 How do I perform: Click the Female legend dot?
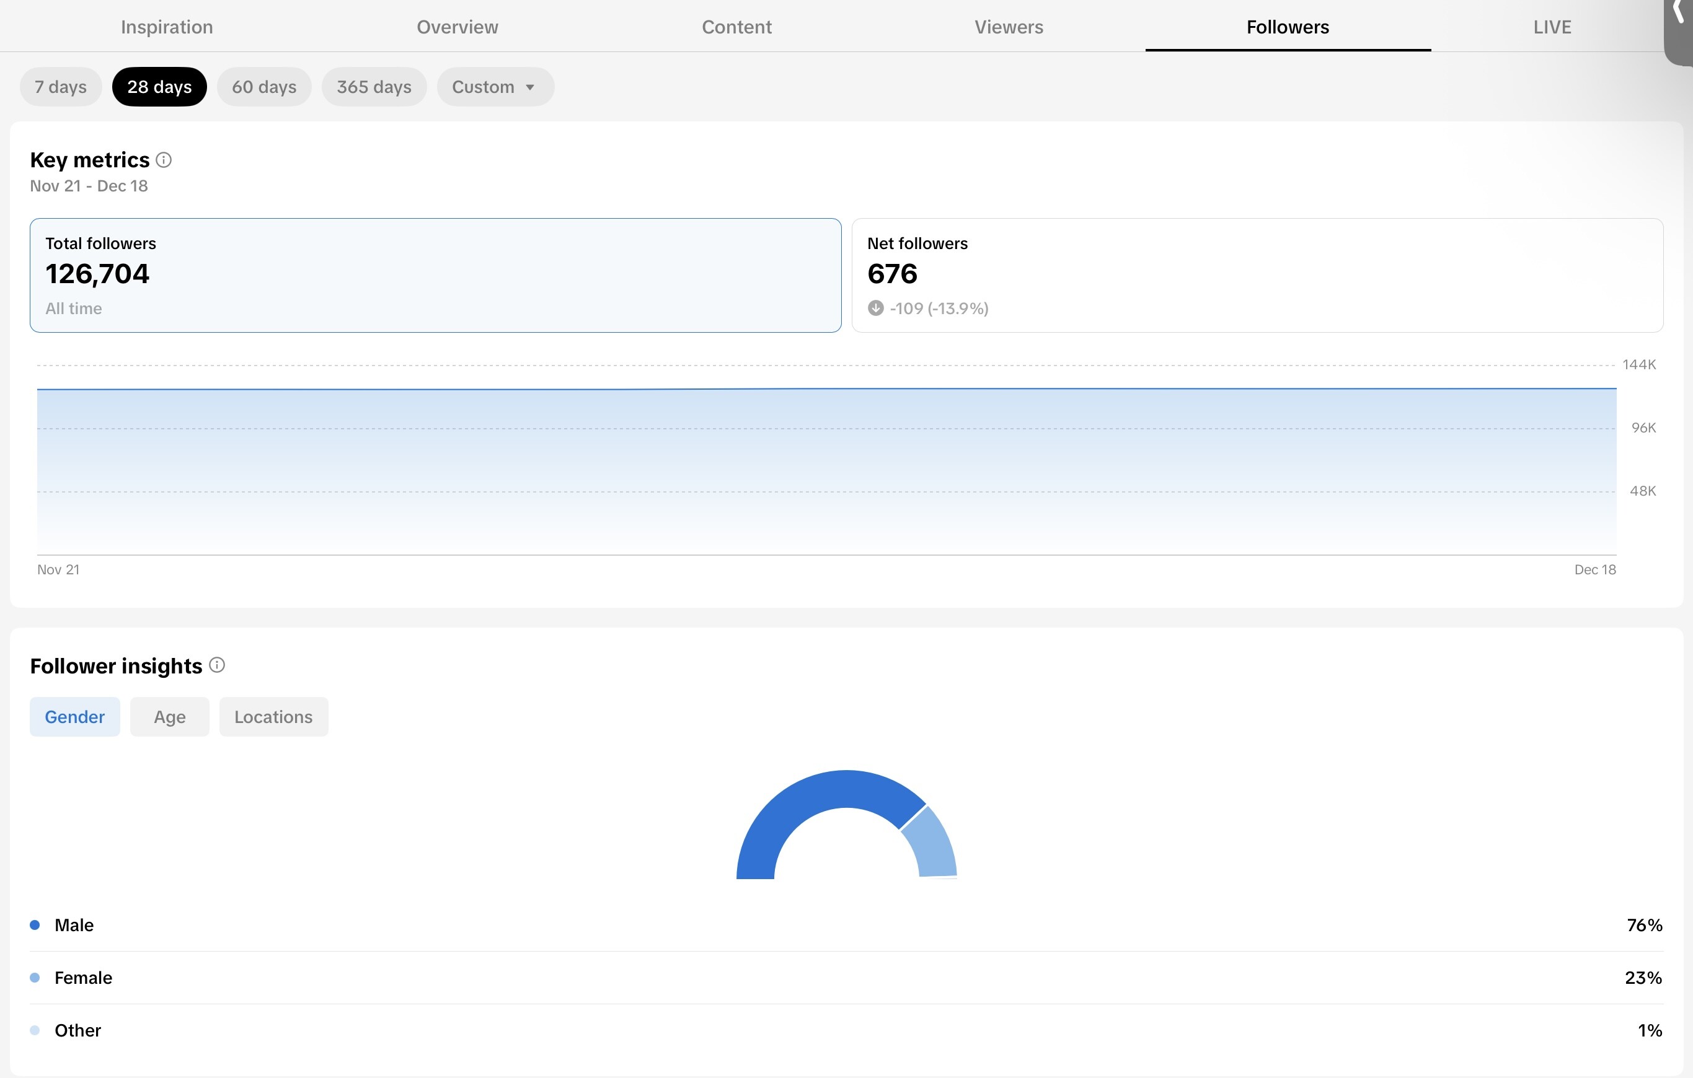pos(35,978)
